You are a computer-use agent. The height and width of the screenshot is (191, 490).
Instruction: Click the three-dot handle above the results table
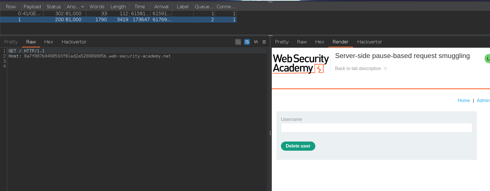[270, 2]
